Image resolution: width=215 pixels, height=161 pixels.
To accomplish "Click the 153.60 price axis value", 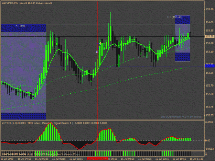I will pos(209,9).
